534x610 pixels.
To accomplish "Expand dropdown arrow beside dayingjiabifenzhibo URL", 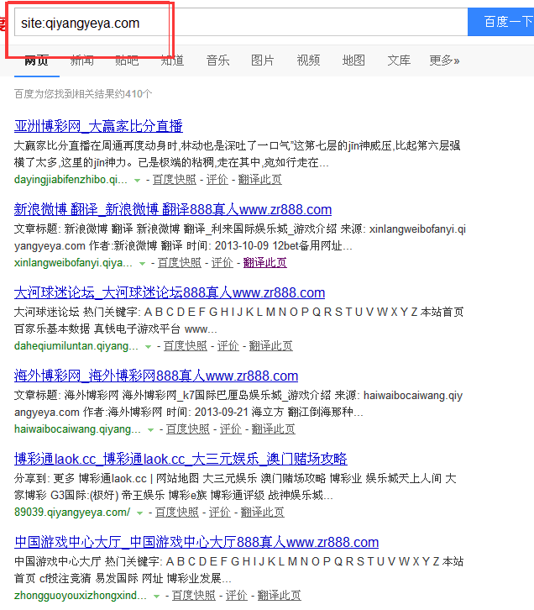I will click(137, 180).
